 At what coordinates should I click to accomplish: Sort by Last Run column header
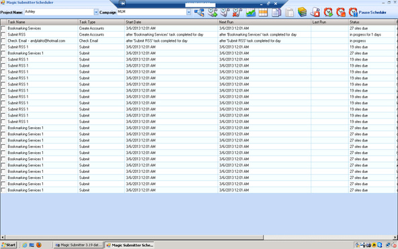click(329, 22)
